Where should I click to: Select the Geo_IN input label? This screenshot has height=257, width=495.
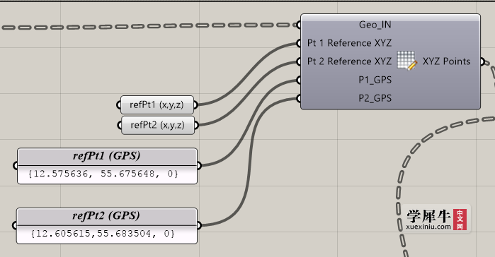coord(375,25)
